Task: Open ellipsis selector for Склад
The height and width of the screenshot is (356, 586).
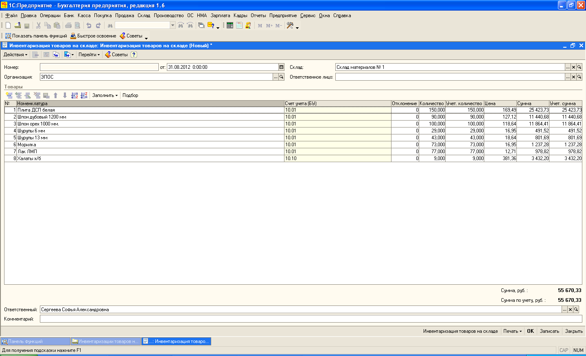Action: [x=568, y=67]
